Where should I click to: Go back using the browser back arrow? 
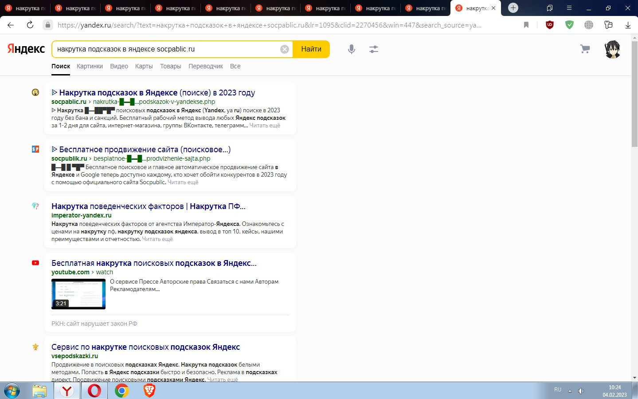(11, 25)
